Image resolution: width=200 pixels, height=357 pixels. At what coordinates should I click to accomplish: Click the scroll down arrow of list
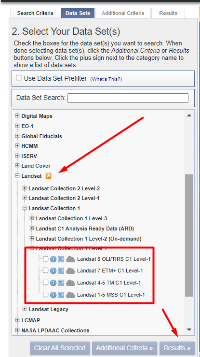click(x=189, y=329)
